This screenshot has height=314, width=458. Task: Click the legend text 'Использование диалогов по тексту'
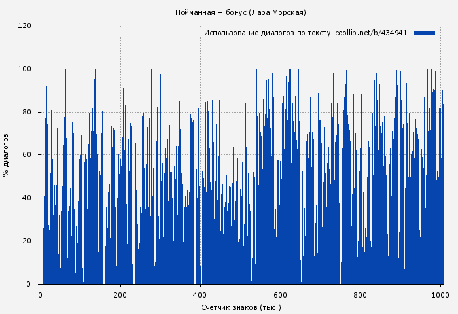(267, 33)
